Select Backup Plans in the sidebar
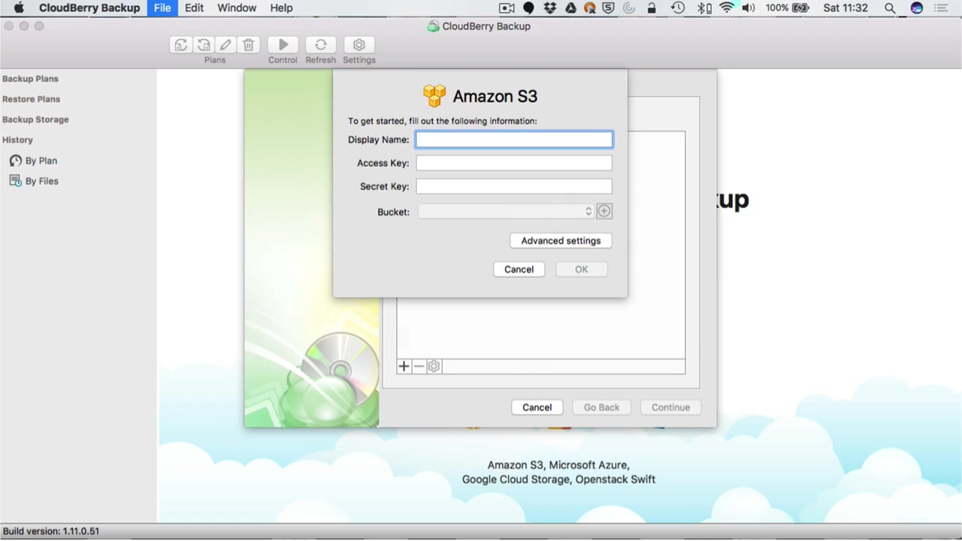This screenshot has height=541, width=962. click(30, 79)
